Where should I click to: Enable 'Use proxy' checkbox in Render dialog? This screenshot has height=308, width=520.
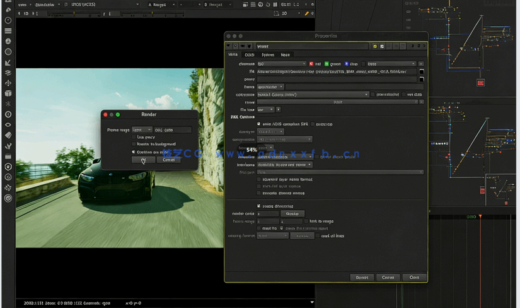pos(134,137)
